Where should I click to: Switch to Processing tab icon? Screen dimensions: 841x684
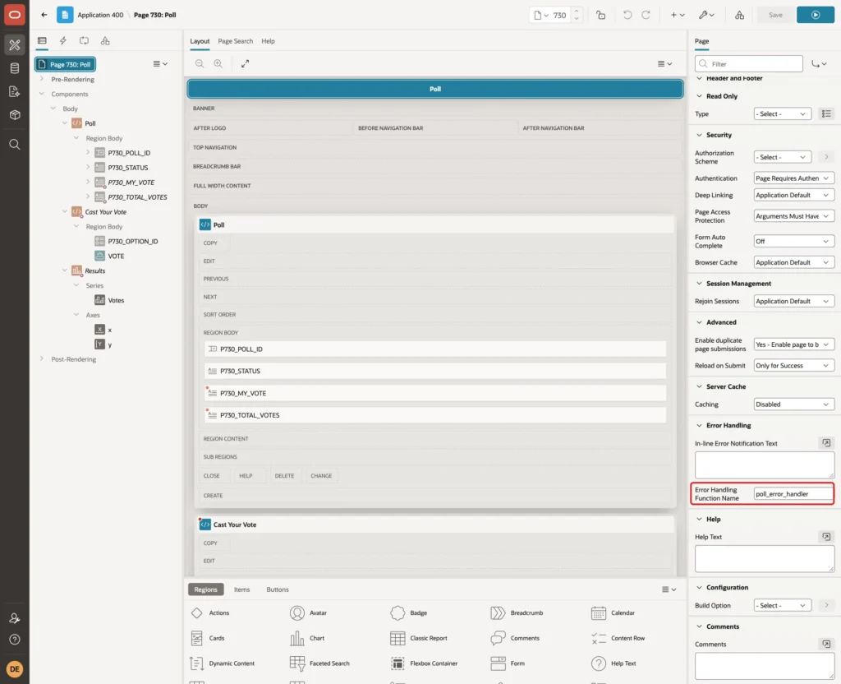85,41
